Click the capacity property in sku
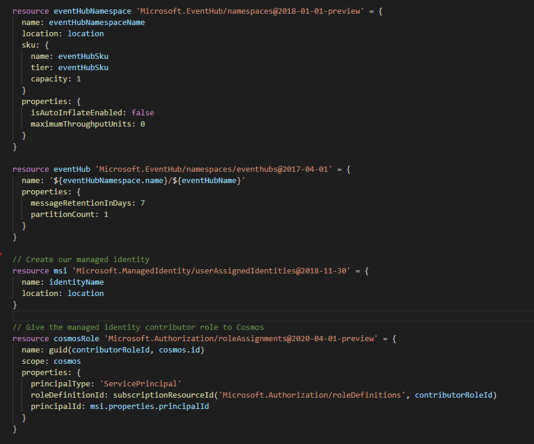Viewport: 534px width, 444px height. click(x=51, y=78)
